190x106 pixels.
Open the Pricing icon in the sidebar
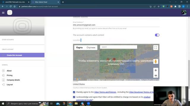3,75
